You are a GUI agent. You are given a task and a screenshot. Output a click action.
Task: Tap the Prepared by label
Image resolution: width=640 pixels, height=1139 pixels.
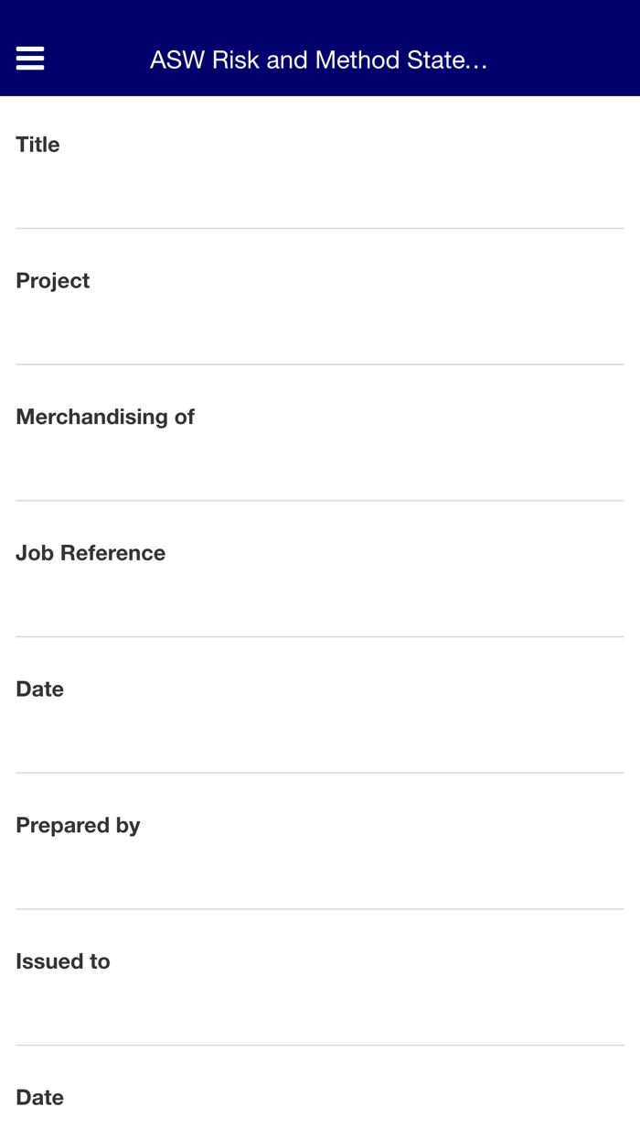78,826
